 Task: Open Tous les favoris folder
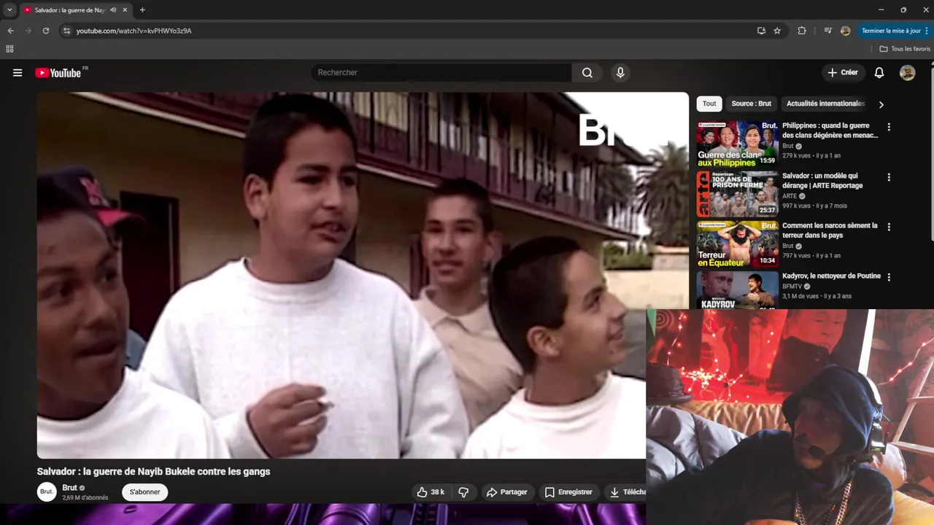point(905,49)
